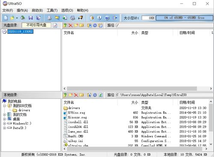Screen dimensions: 214x157
Task: Open help with the question mark icon
Action: tap(107, 18)
